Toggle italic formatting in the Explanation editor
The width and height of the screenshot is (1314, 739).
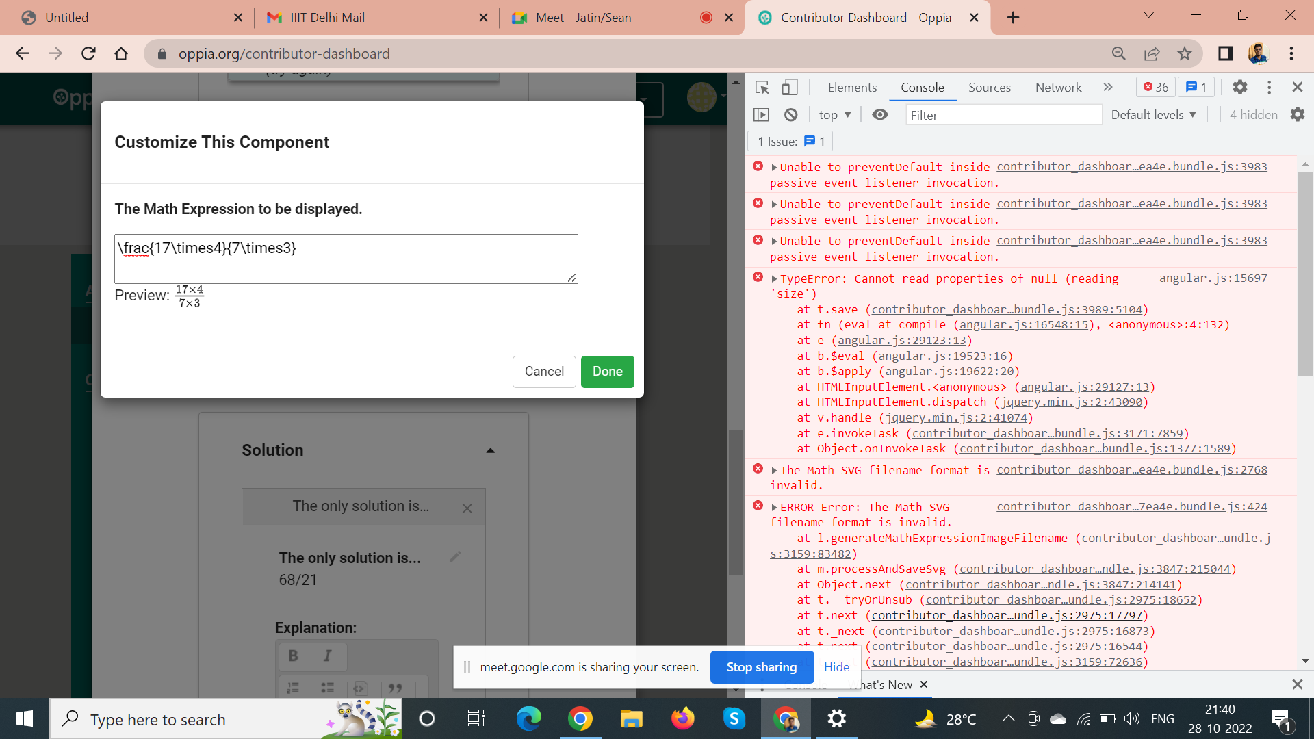tap(328, 656)
